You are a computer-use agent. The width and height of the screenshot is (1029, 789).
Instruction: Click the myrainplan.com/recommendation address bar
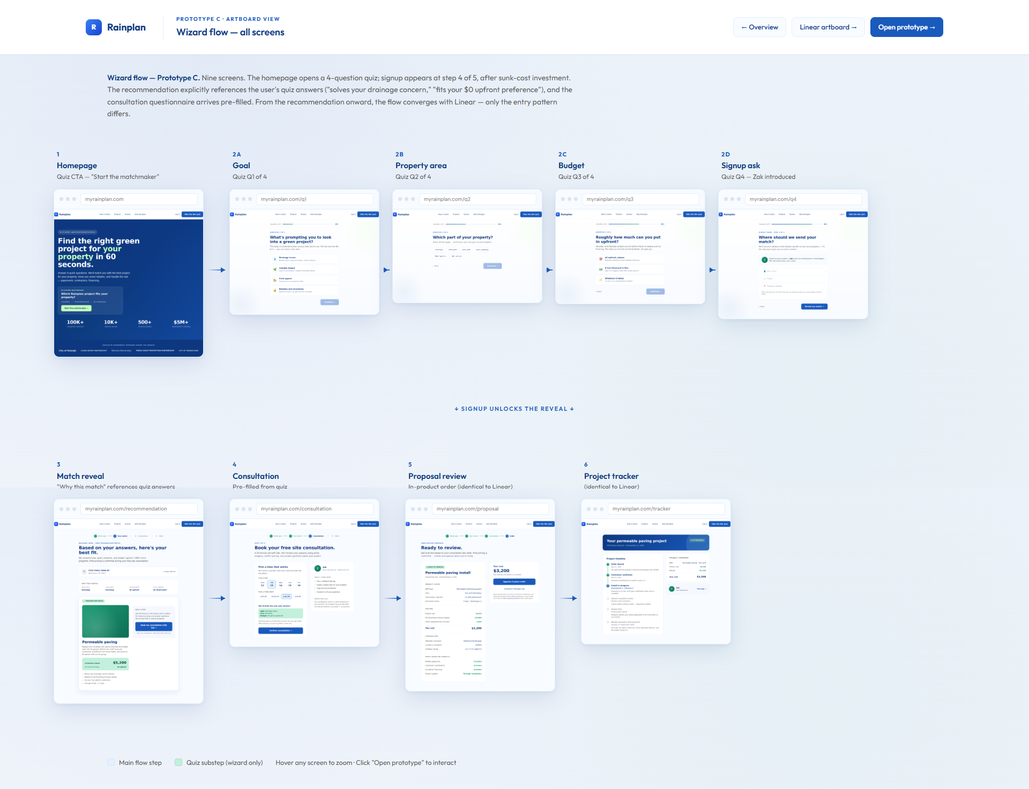139,509
